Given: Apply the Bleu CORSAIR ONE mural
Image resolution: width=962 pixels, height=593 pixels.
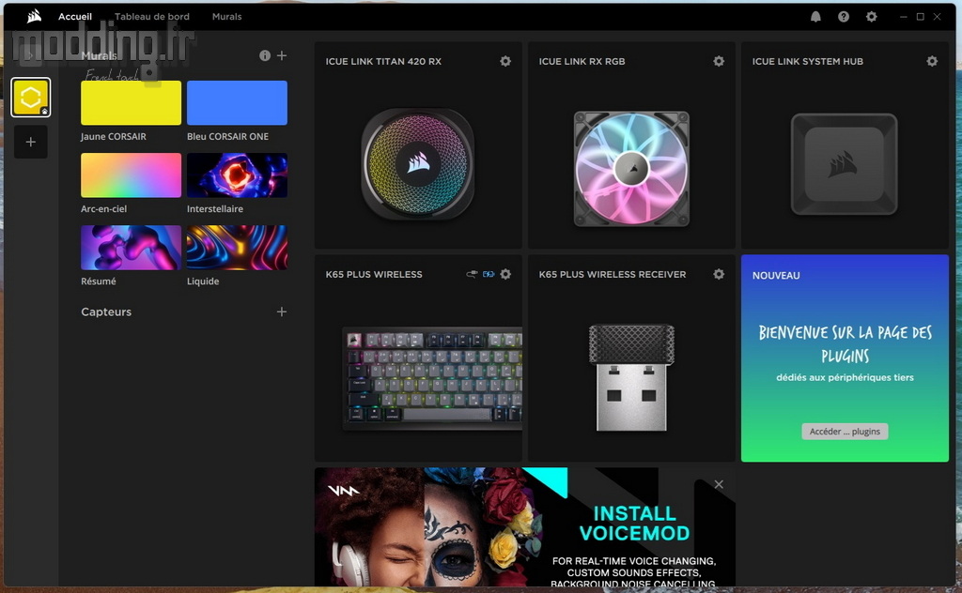Looking at the screenshot, I should tap(237, 103).
